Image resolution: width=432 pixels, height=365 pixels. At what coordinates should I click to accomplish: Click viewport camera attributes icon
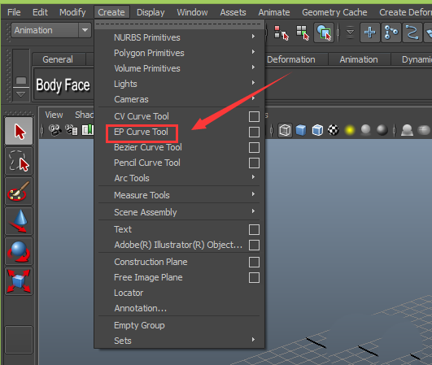[72, 130]
